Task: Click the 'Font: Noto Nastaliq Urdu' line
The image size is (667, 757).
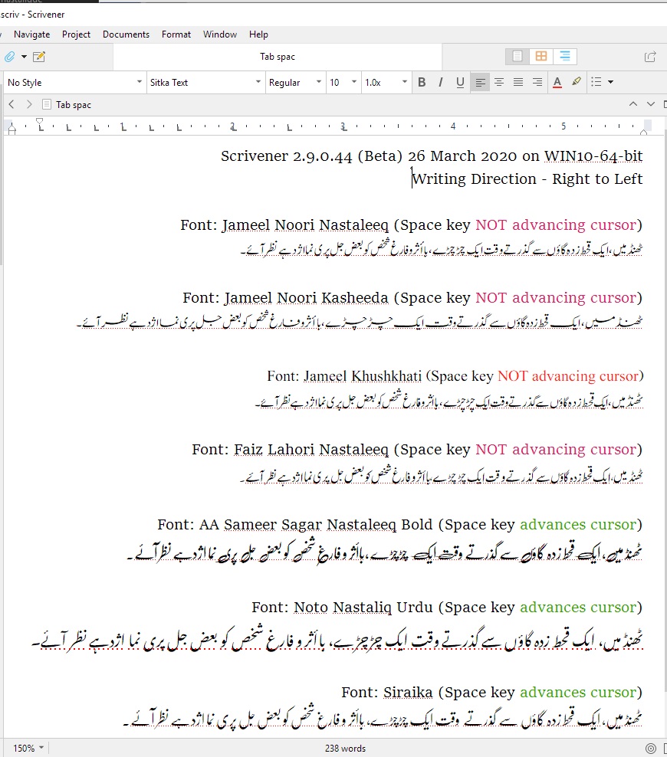Action: 447,608
